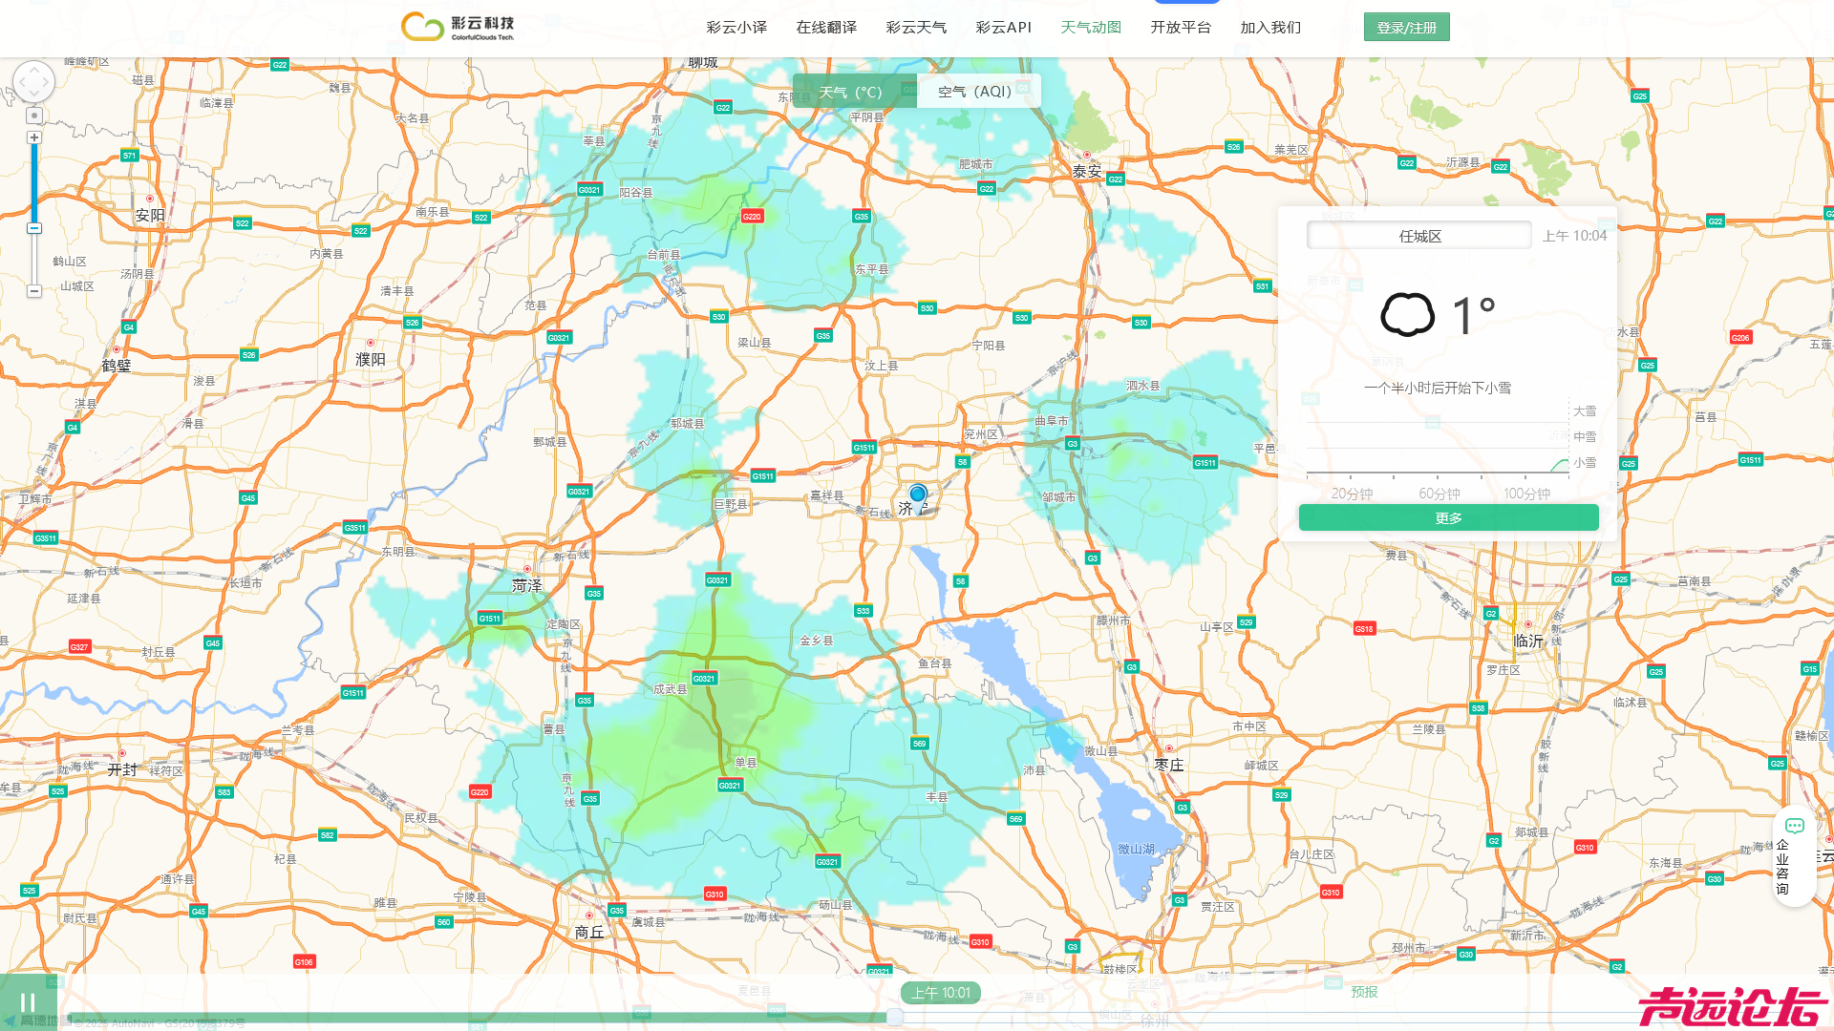Screen dimensions: 1834x1031
Task: Select 天气动图 navigation tab
Action: [1091, 28]
